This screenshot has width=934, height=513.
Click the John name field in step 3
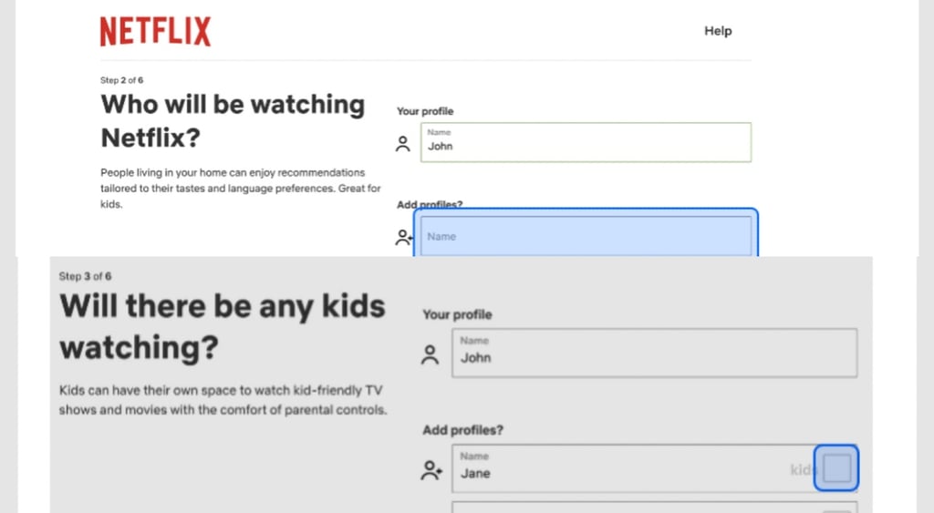[x=654, y=353]
